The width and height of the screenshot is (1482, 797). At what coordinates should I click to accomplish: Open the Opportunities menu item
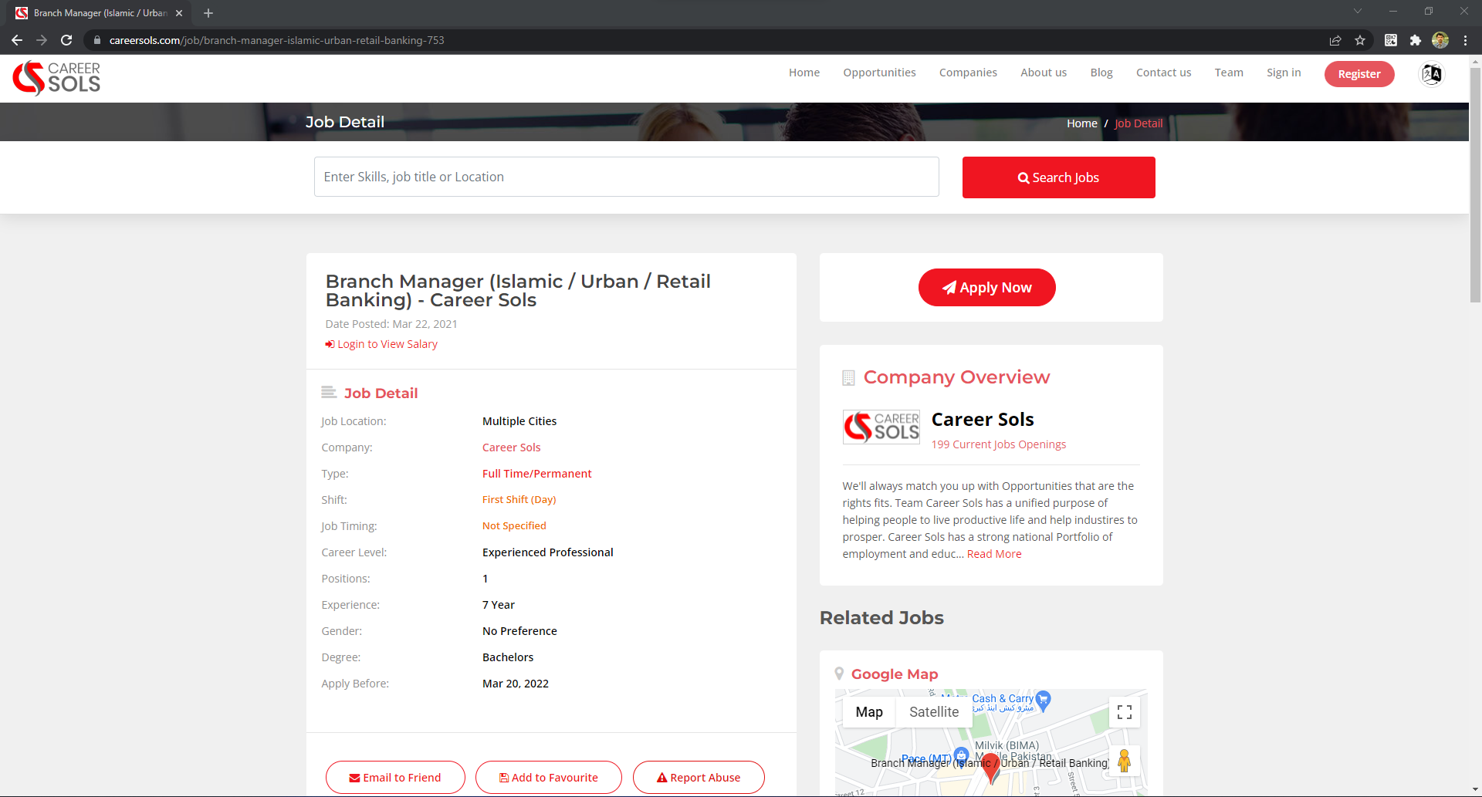(879, 73)
